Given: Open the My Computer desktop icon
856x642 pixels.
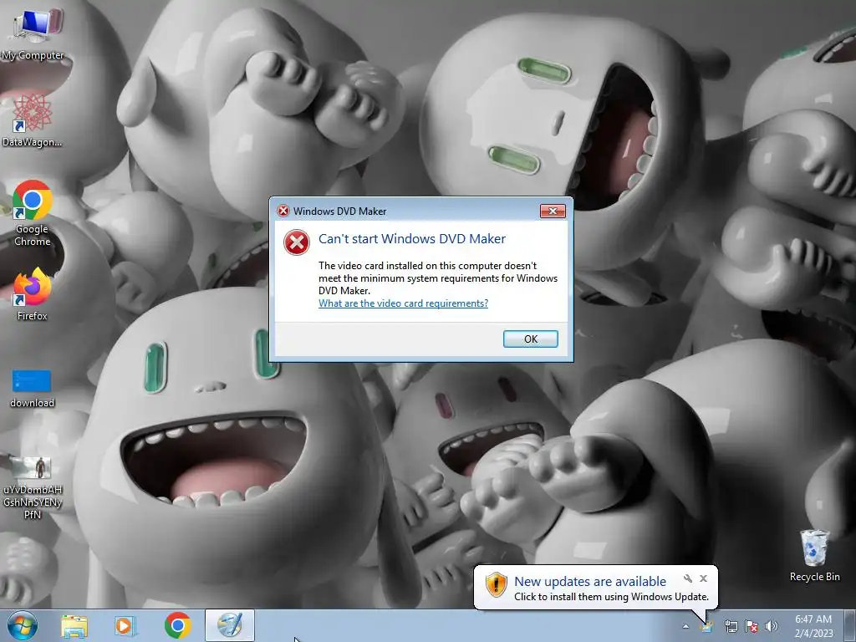Looking at the screenshot, I should point(33,33).
